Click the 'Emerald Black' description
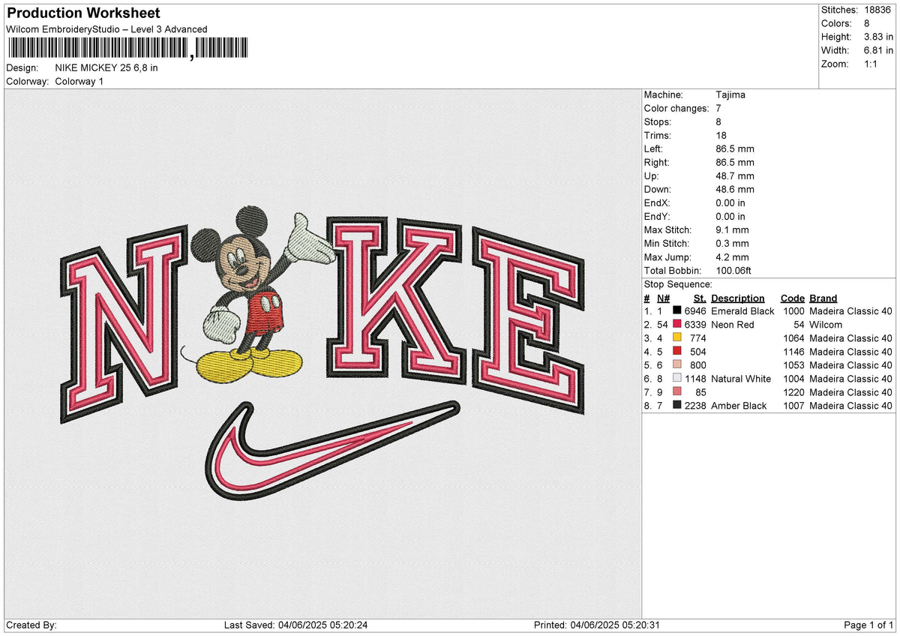 (742, 311)
